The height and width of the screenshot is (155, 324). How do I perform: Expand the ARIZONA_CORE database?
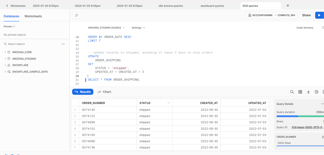5,52
